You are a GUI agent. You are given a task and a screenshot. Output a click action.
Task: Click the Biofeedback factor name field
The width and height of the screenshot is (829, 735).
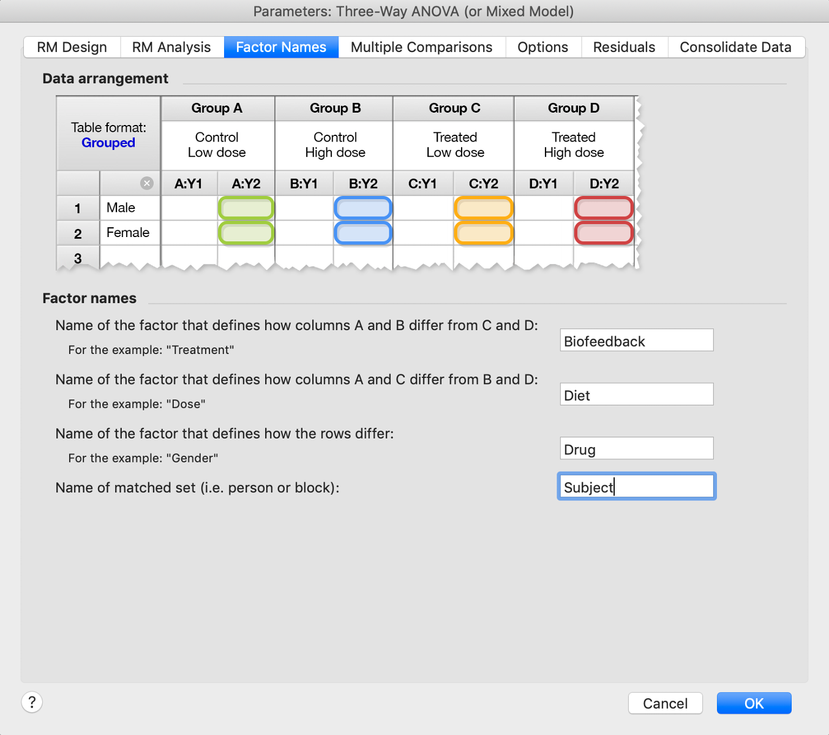[x=636, y=340]
